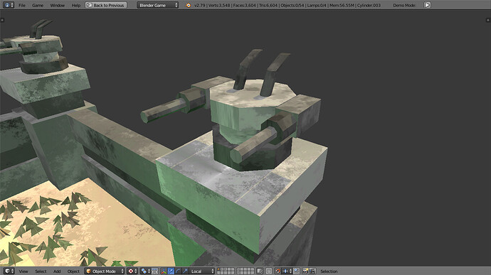
Task: Click the Blender logo icon
Action: click(188, 5)
